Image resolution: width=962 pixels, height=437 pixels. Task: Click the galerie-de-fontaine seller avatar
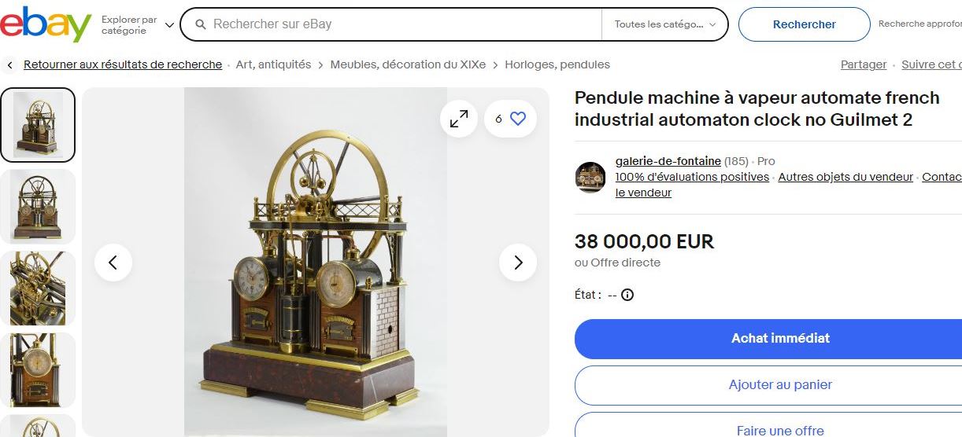coord(590,177)
